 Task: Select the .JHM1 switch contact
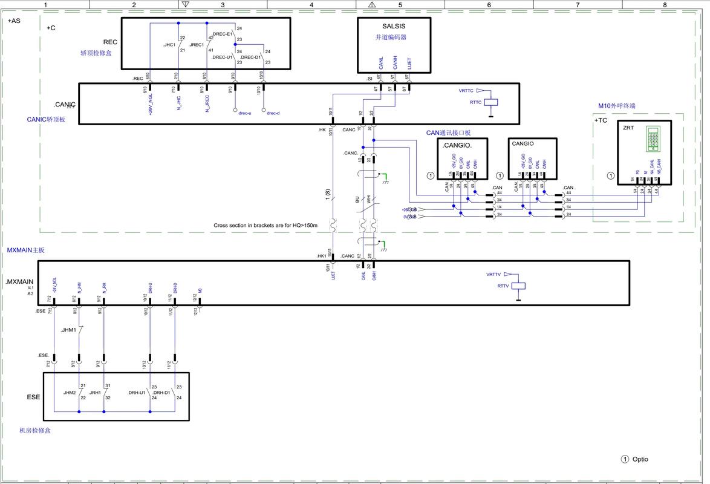click(79, 330)
